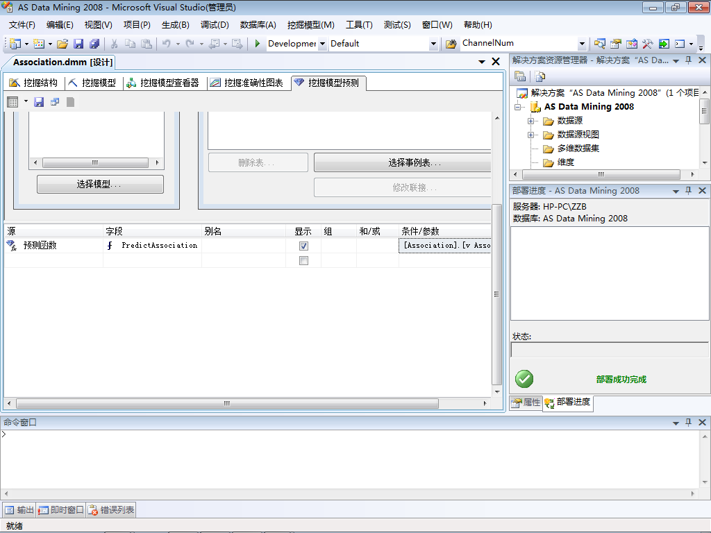Open Properties Window toolbar icon
The height and width of the screenshot is (533, 711).
615,44
